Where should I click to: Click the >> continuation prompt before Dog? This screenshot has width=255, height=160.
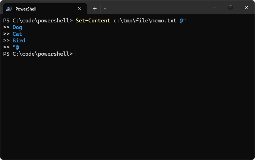tap(6, 27)
